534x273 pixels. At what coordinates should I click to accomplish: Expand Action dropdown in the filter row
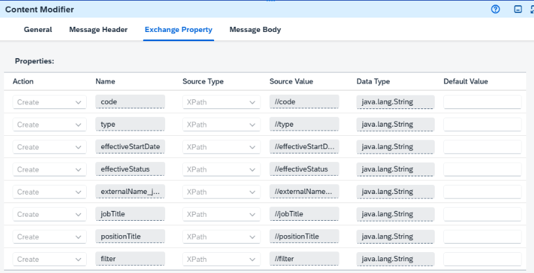50,259
